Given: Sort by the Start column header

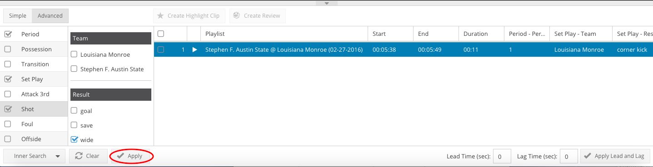Looking at the screenshot, I should pos(390,34).
